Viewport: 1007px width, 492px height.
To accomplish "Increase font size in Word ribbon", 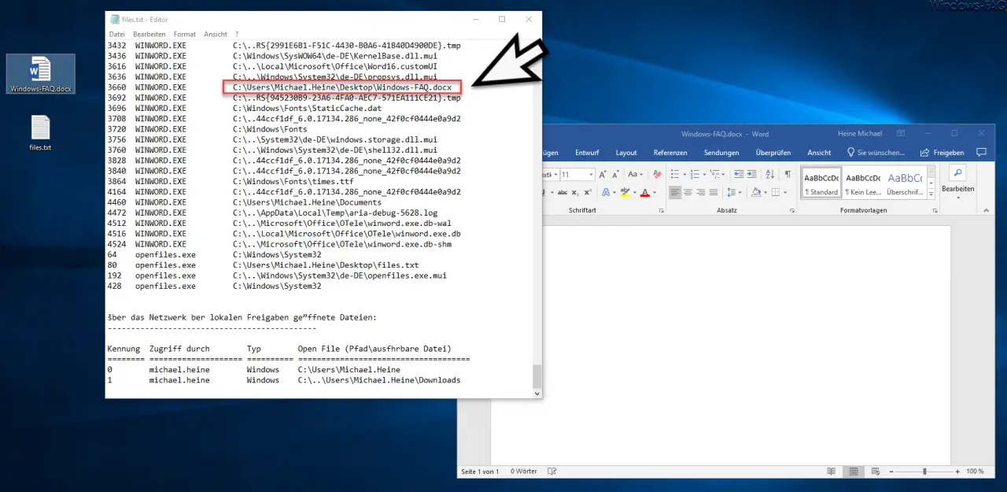I will [x=603, y=175].
